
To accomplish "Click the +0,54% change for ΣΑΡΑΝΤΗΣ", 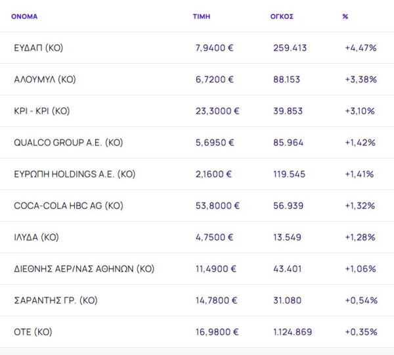I will click(361, 300).
